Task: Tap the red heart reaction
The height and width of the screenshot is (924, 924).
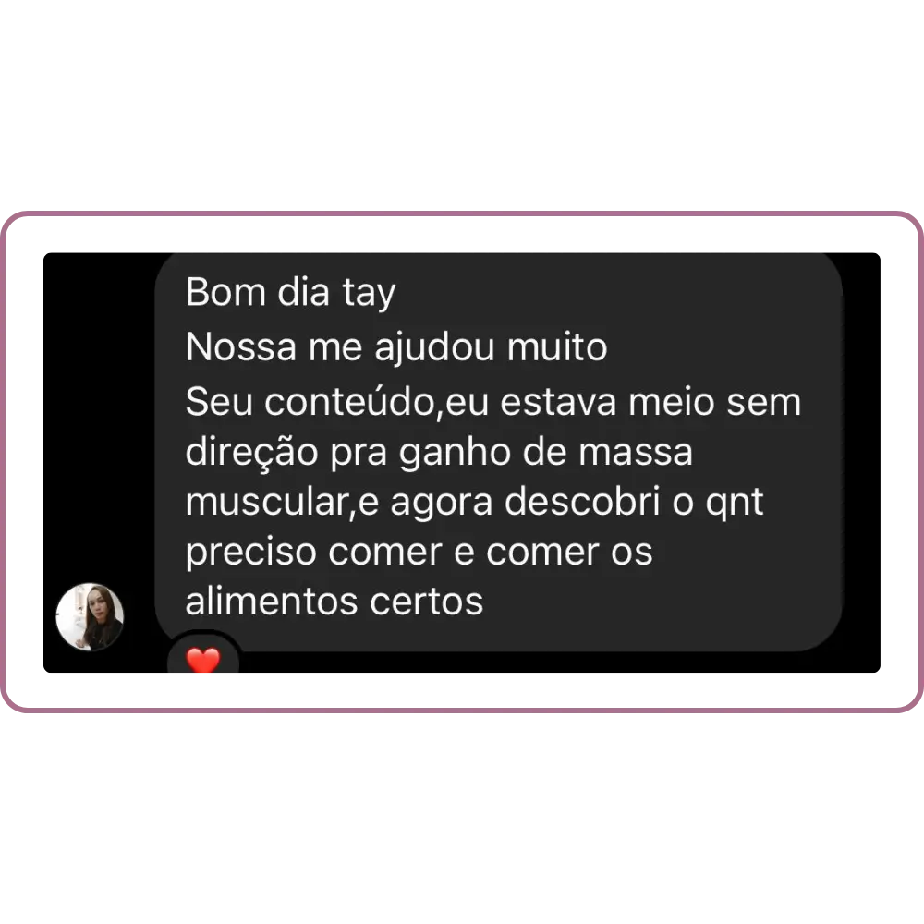Action: tap(203, 660)
